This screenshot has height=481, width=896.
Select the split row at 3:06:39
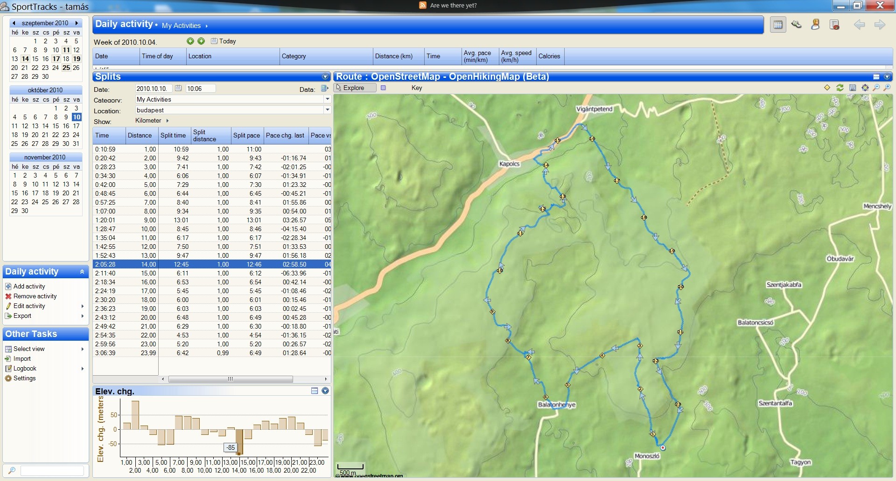(212, 353)
